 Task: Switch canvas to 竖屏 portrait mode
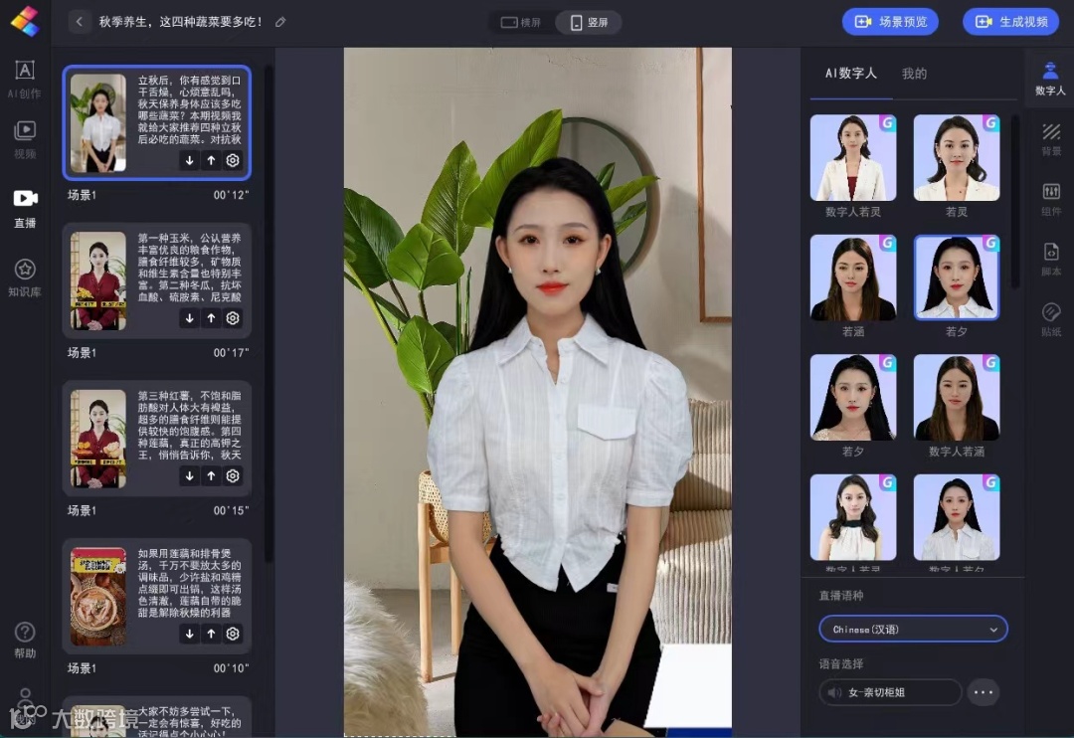[x=590, y=22]
